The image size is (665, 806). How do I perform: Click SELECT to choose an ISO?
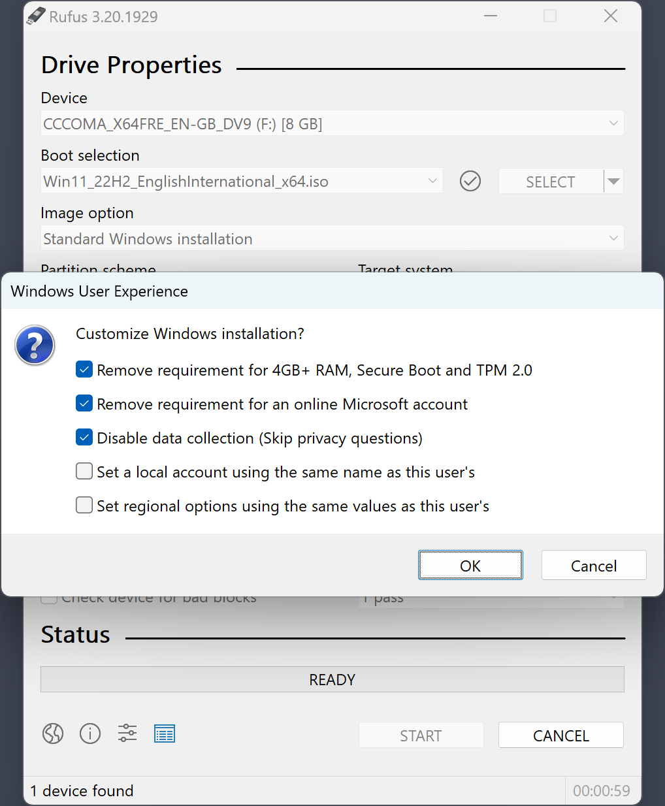point(551,181)
